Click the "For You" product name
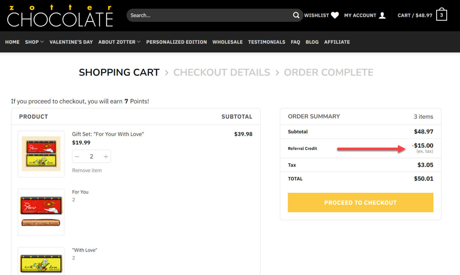 click(80, 192)
